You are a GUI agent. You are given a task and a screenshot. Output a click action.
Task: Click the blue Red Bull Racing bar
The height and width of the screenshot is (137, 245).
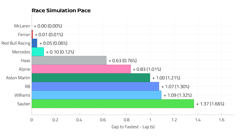[34, 43]
